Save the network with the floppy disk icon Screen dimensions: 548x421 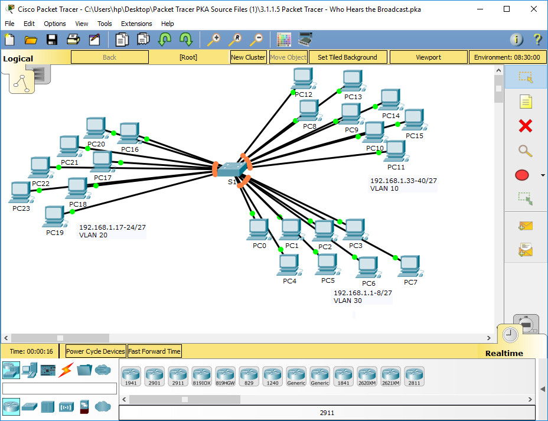click(x=52, y=40)
